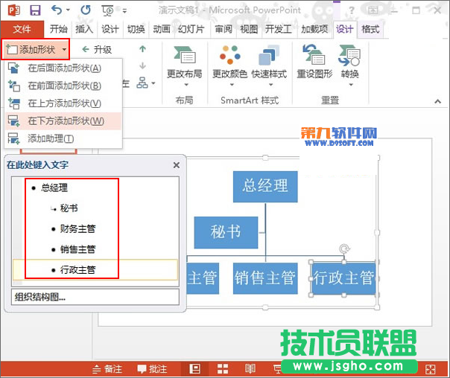The height and width of the screenshot is (378, 450).
Task: Click the PowerPoint application icon
Action: tap(13, 10)
